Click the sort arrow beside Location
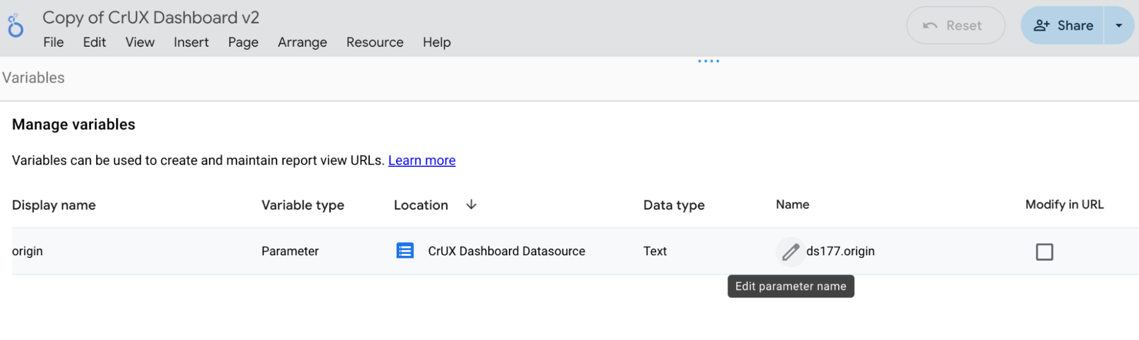 tap(471, 204)
